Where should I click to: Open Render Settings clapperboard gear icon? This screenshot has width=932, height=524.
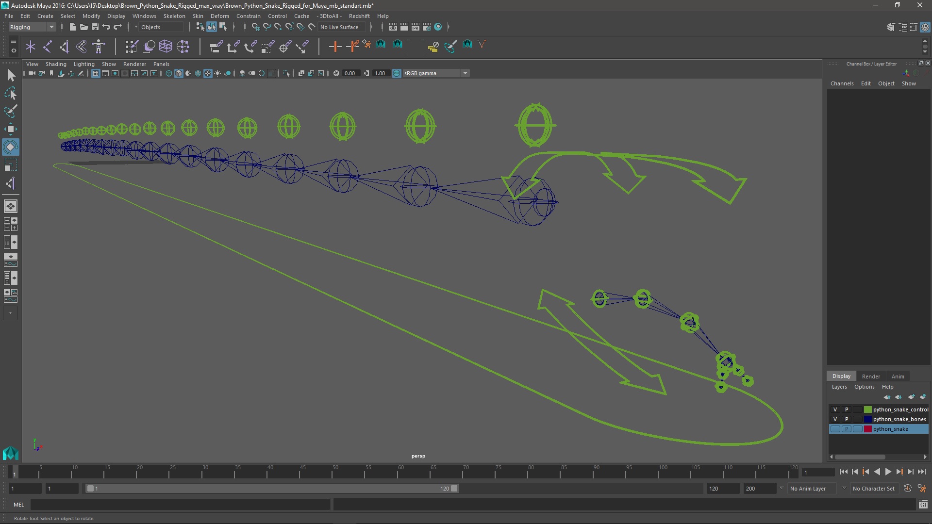427,27
